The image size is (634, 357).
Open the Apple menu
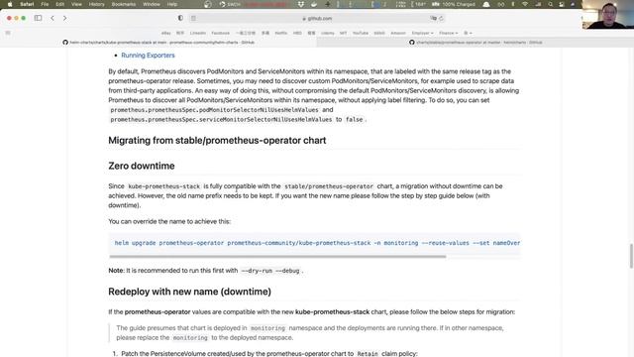click(10, 4)
